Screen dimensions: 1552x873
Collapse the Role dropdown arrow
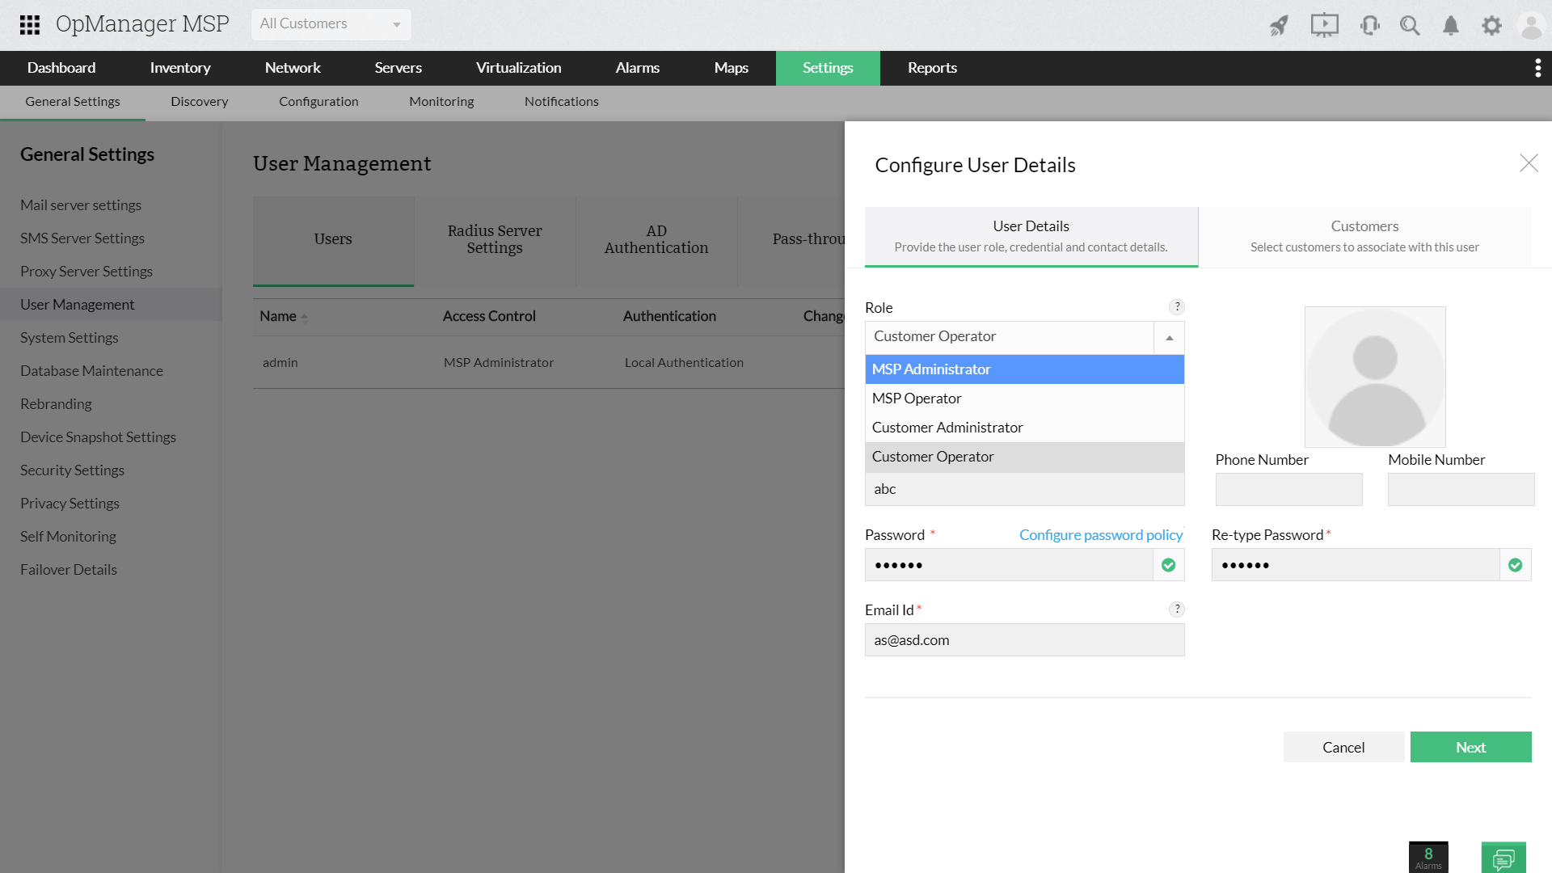click(1169, 337)
